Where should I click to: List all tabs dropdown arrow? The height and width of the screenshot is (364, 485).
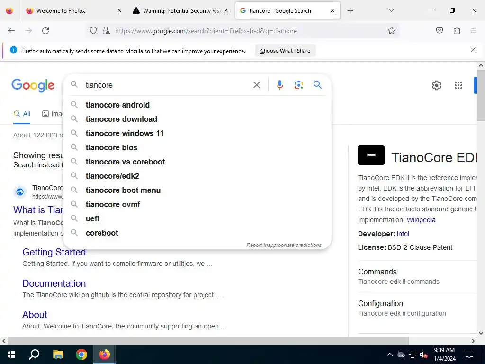[x=391, y=10]
